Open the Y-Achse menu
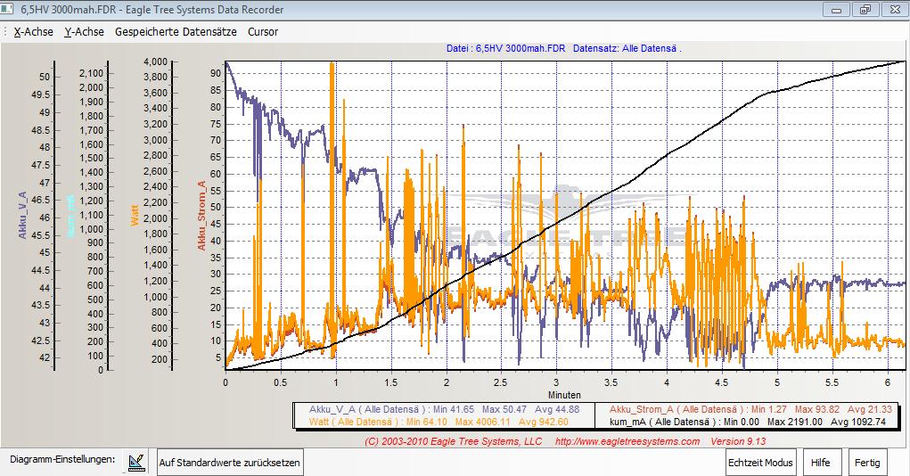The image size is (910, 476). click(x=84, y=31)
